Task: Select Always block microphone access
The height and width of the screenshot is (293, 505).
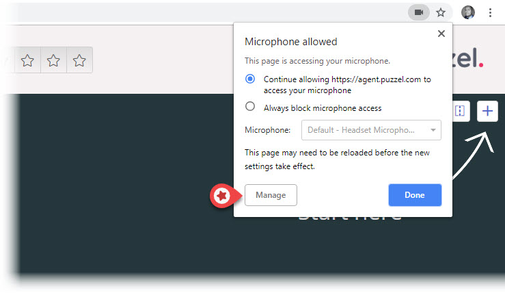Action: pyautogui.click(x=250, y=107)
